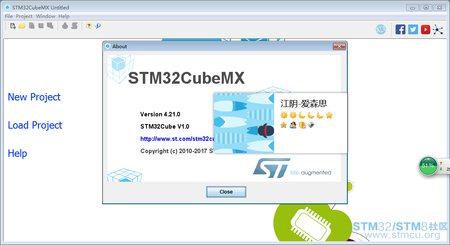This screenshot has height=245, width=450.
Task: Click the Help link on welcome page
Action: pyautogui.click(x=18, y=153)
